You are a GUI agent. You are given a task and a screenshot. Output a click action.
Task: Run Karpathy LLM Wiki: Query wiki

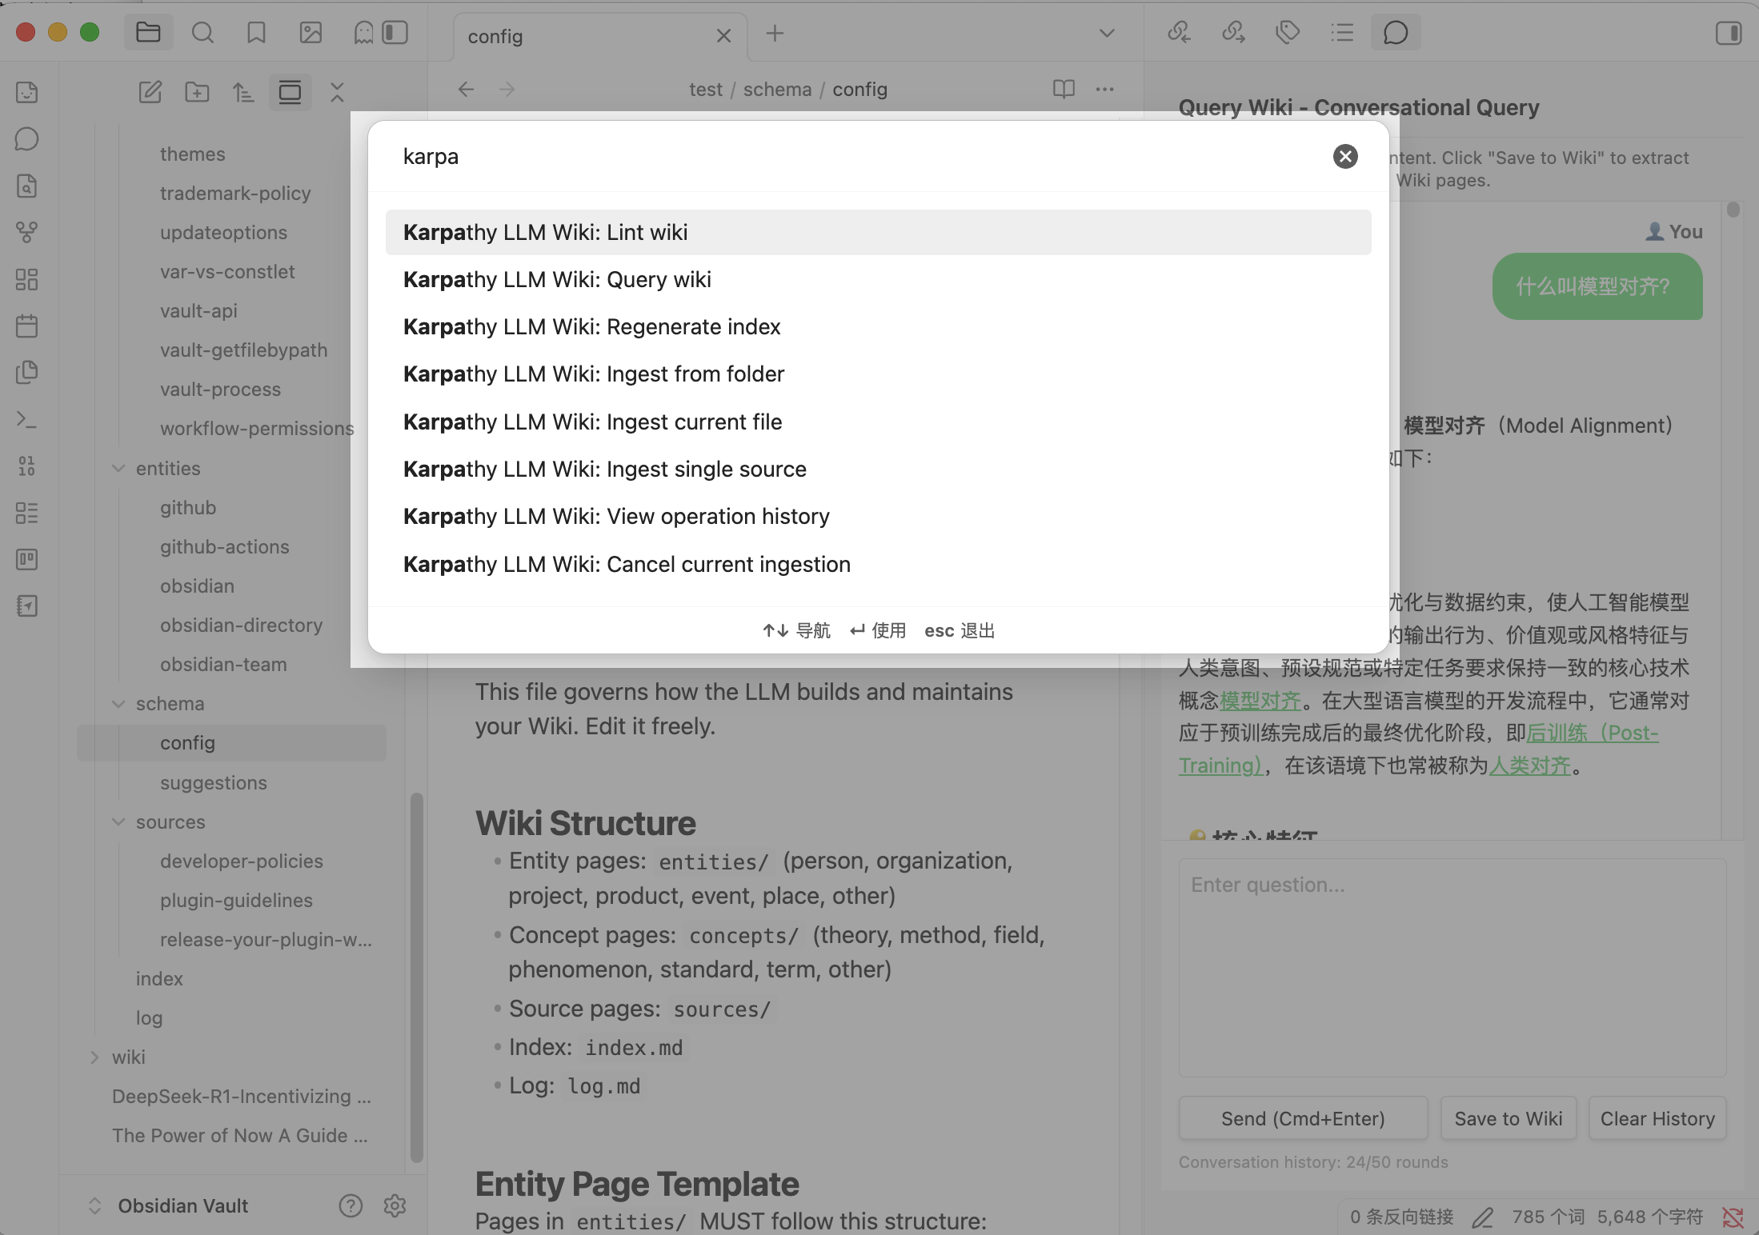[878, 280]
